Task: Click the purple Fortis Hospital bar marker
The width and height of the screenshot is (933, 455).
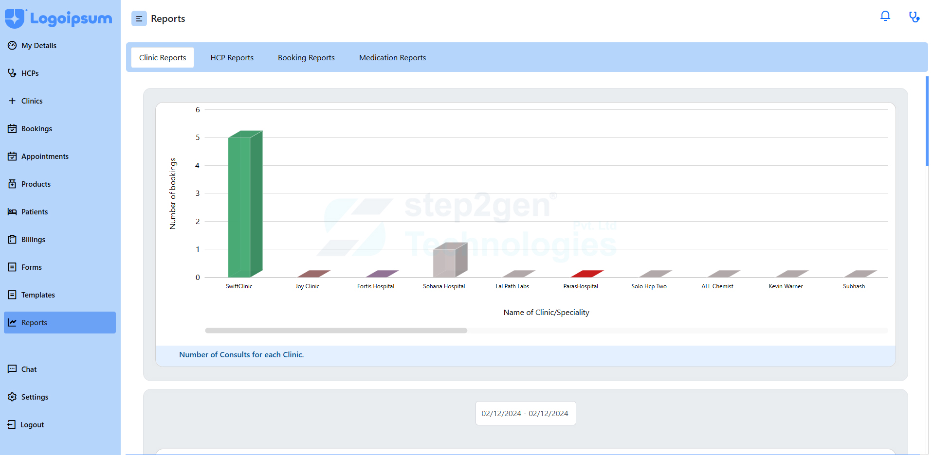Action: coord(382,274)
